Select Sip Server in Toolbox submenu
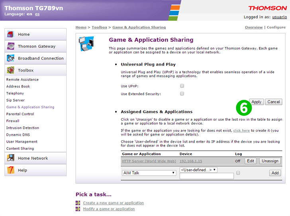The height and width of the screenshot is (216, 290). pyautogui.click(x=16, y=100)
